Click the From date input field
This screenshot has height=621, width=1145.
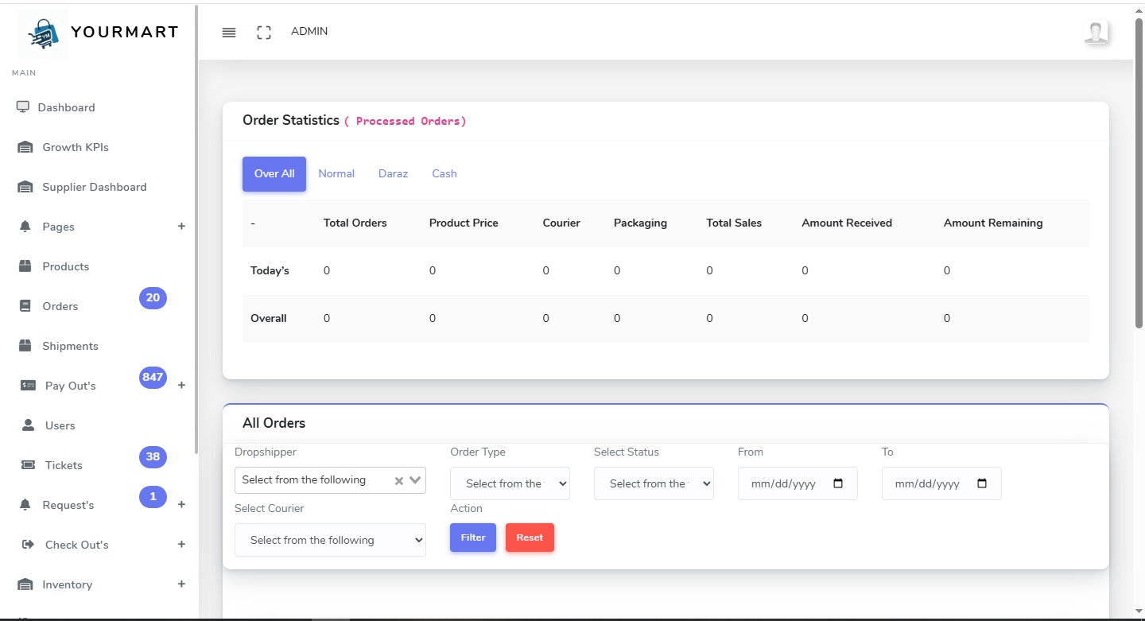click(x=798, y=483)
